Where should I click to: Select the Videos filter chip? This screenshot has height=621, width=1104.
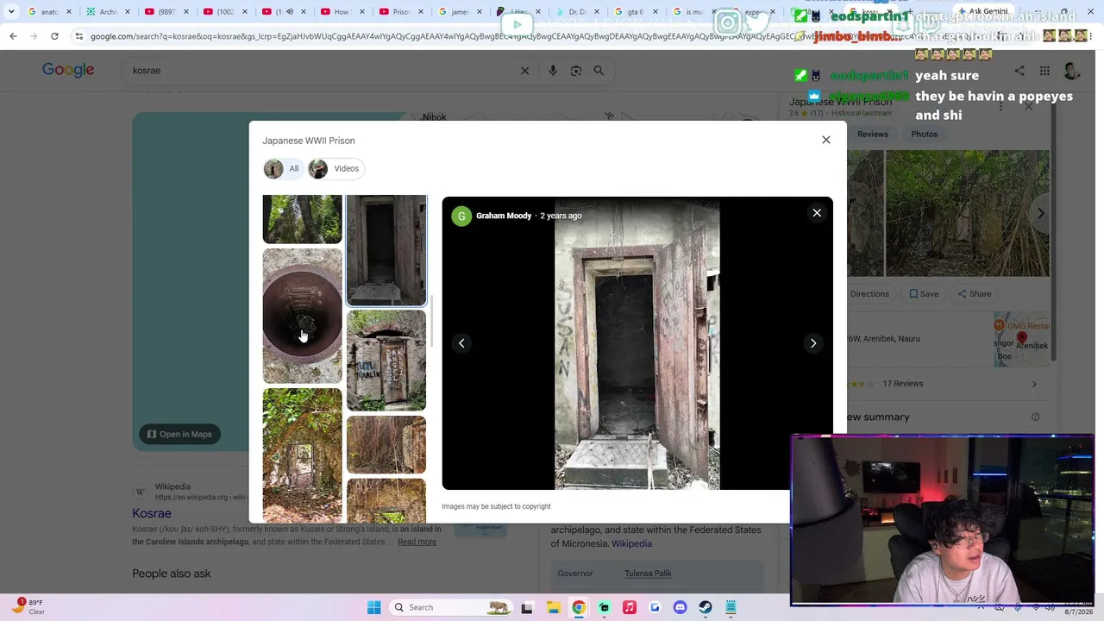335,168
